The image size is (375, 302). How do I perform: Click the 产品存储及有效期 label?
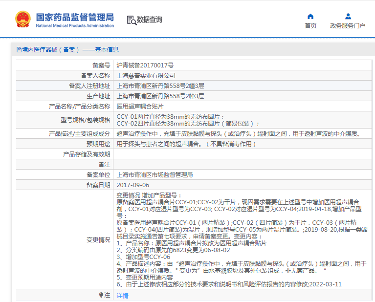point(87,154)
